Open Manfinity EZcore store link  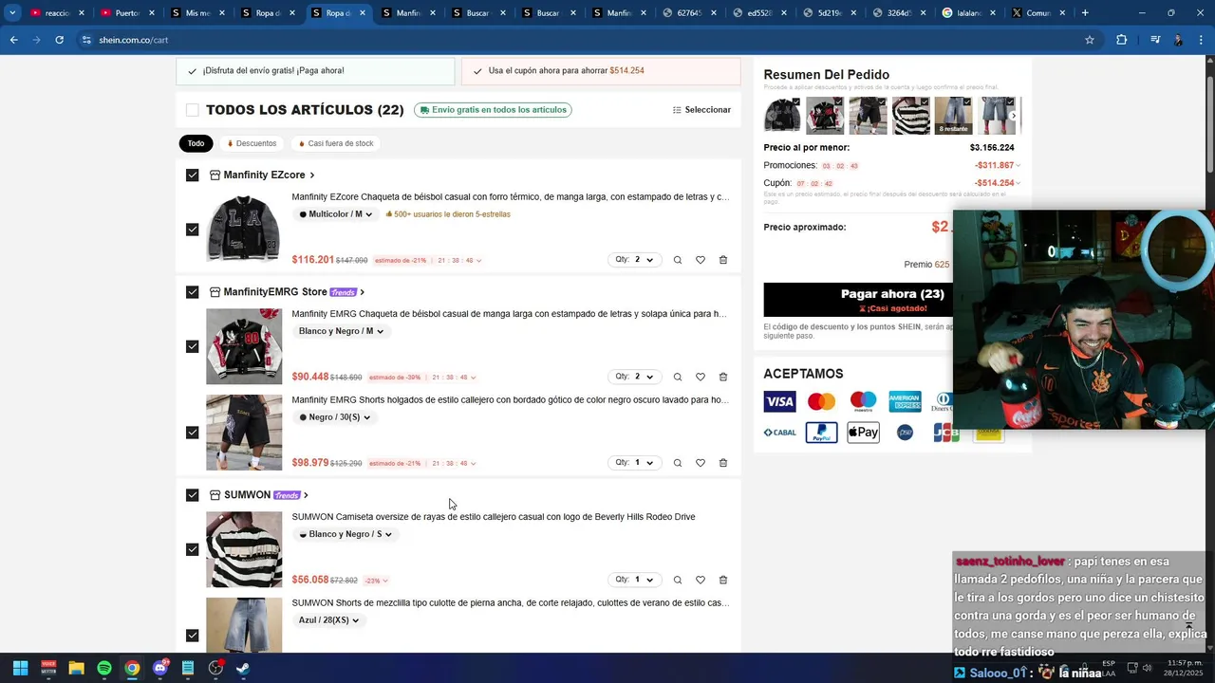pos(264,175)
